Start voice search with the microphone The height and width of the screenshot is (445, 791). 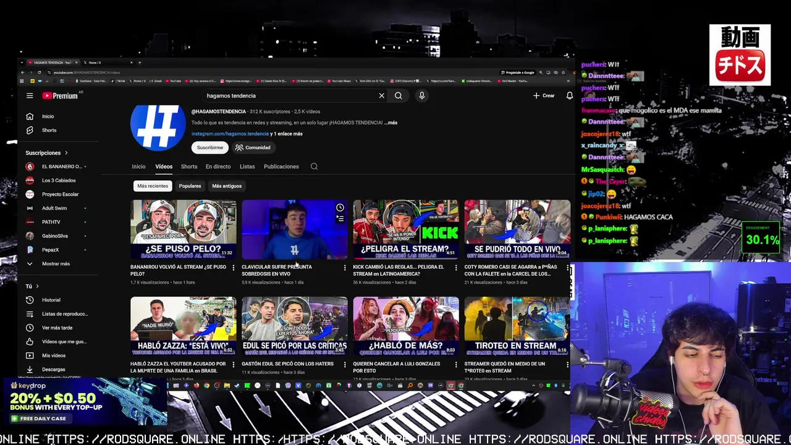421,96
